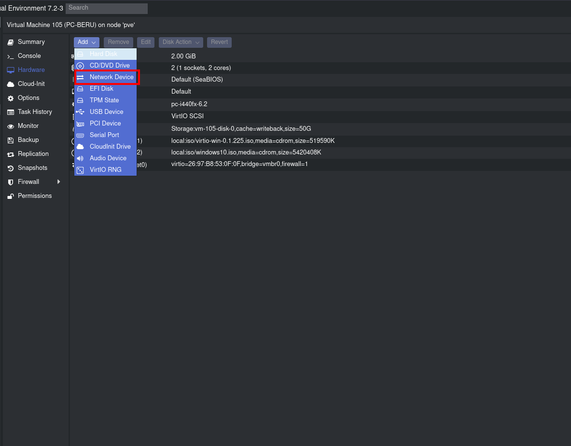Choose PCI Device in Add menu
This screenshot has height=446, width=571.
(105, 124)
